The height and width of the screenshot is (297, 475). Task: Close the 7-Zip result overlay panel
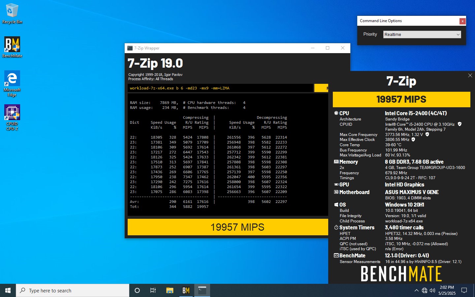coord(470,76)
